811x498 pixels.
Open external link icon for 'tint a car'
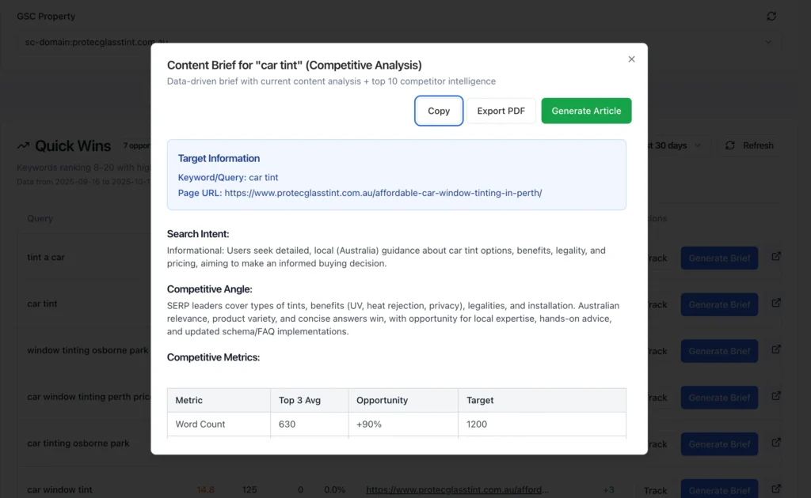tap(776, 256)
